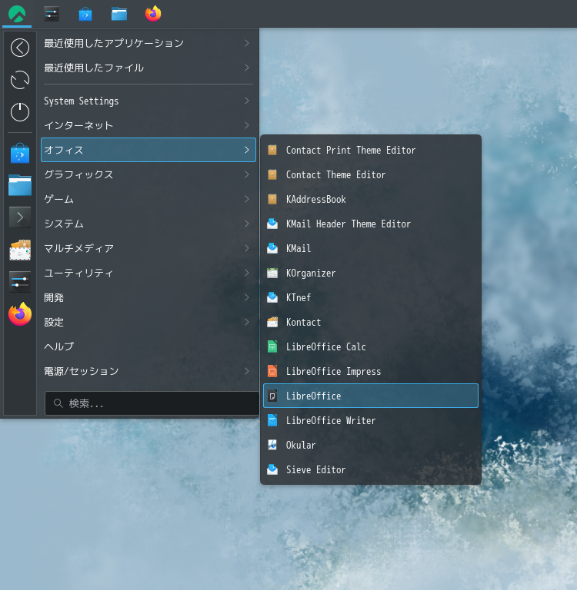Screen dimensions: 577x590
Task: Click the "KAddressBook" label text
Action: (316, 199)
